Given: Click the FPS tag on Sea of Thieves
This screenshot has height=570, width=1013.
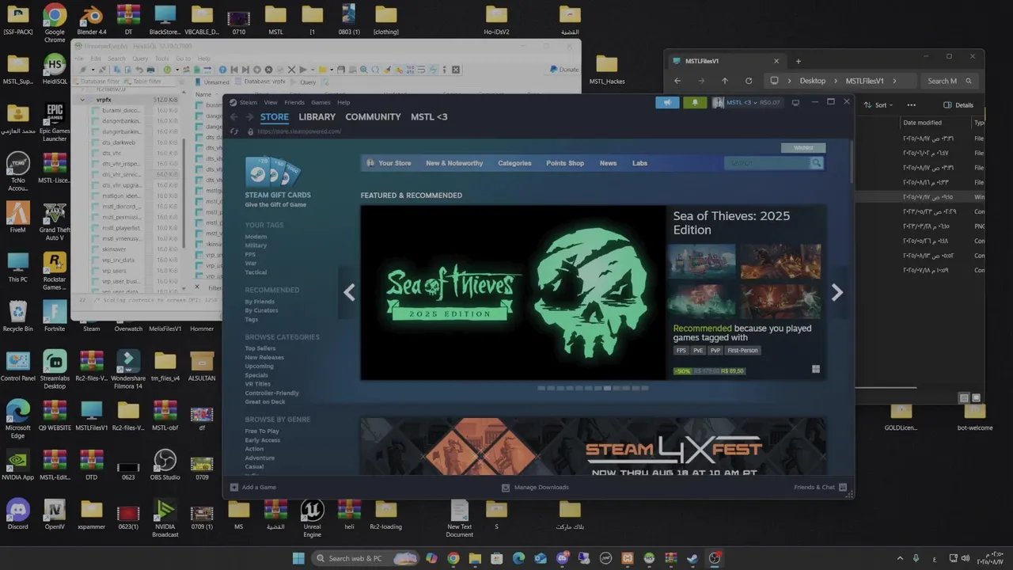Looking at the screenshot, I should pyautogui.click(x=681, y=350).
